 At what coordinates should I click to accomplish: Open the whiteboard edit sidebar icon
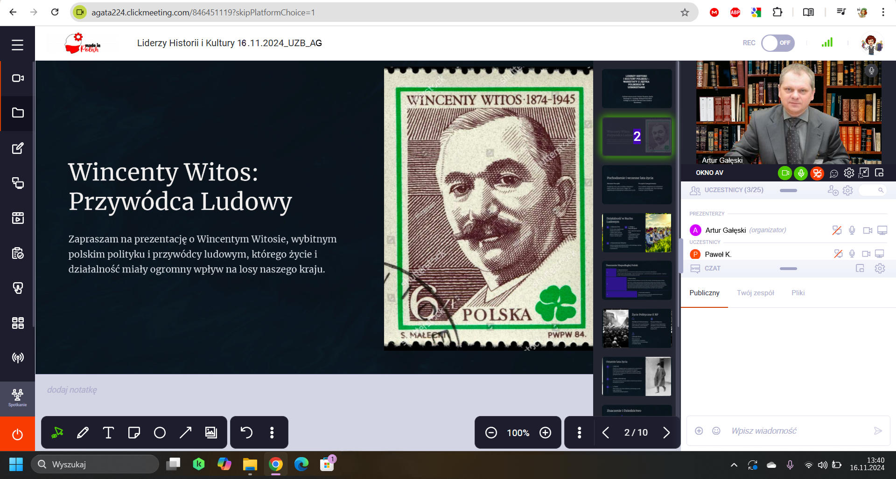point(18,148)
